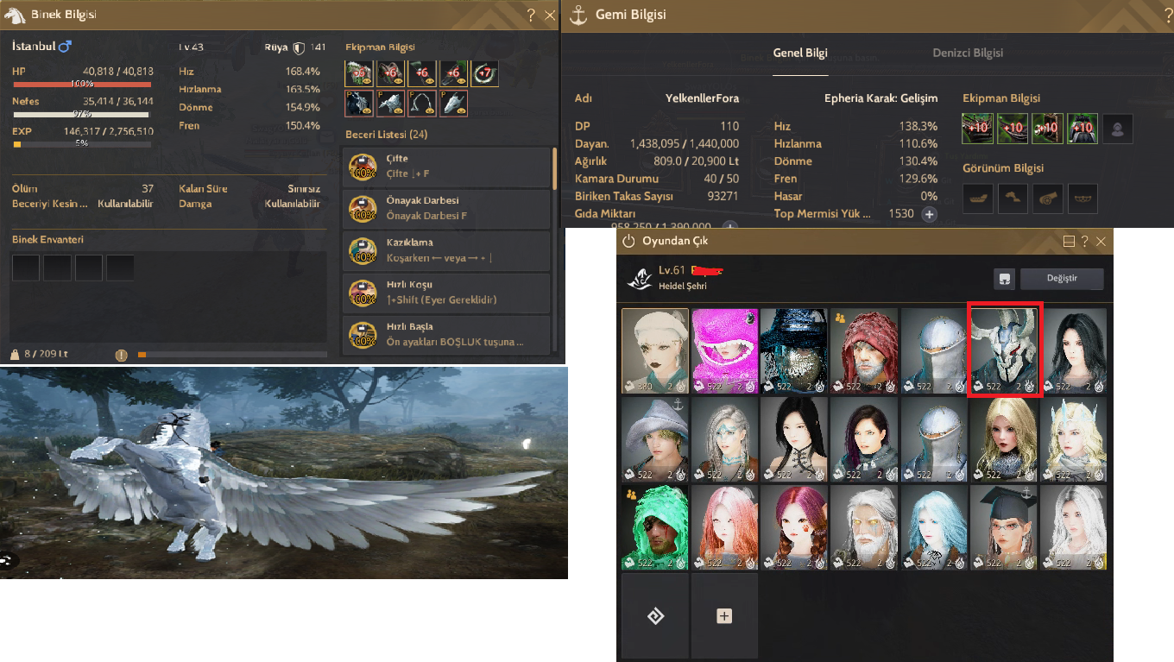Create a new character with the plus slot

coord(725,616)
